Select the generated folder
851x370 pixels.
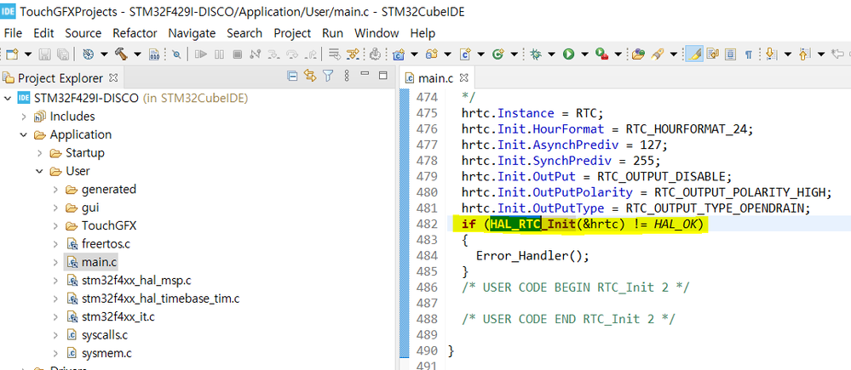[x=108, y=189]
